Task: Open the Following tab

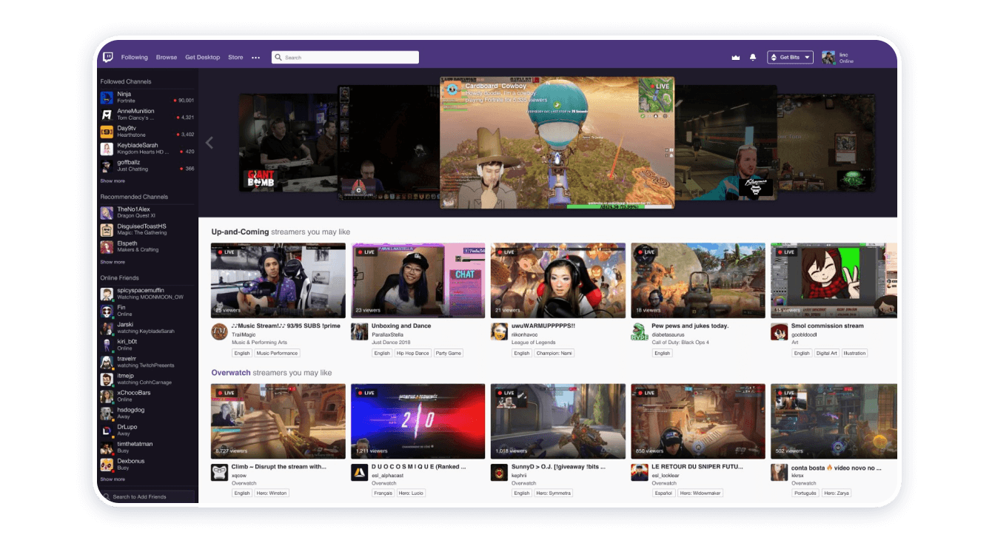Action: (135, 58)
